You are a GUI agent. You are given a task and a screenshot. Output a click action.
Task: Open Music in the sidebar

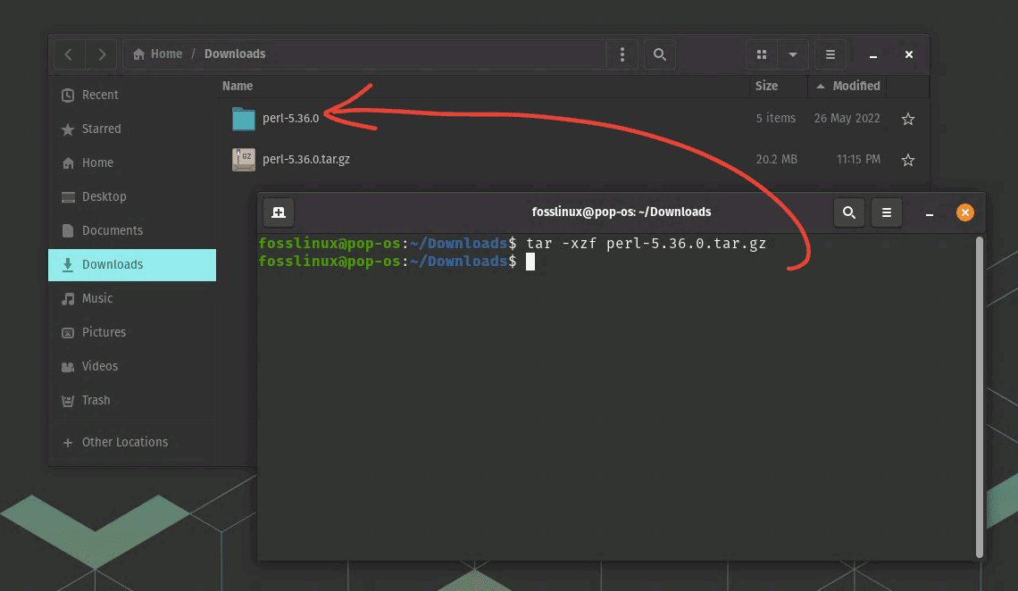pos(132,298)
